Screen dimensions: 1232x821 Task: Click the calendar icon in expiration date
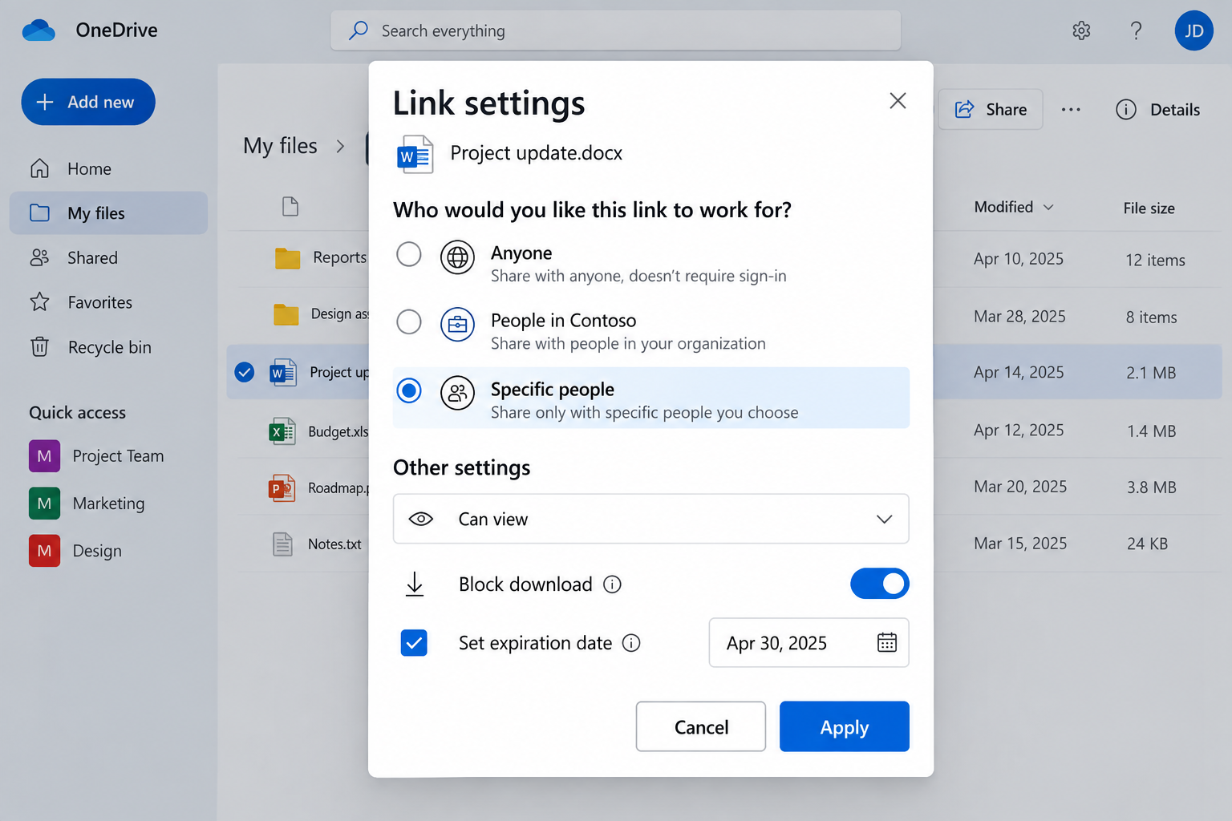point(886,642)
